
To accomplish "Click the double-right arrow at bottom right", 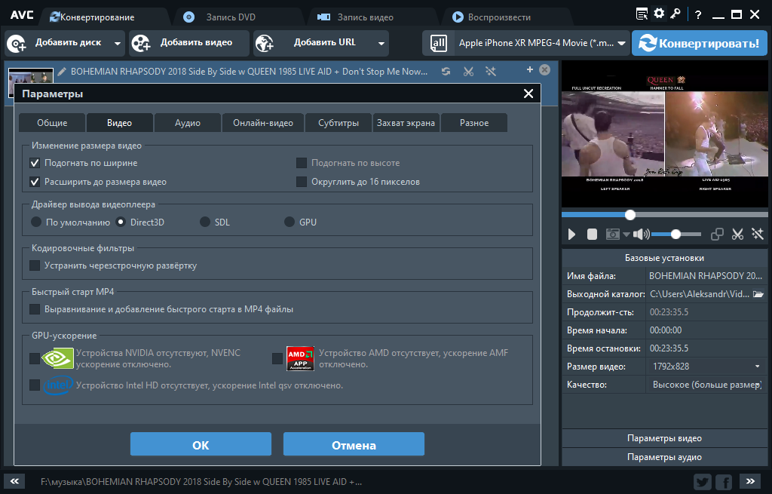I will point(750,481).
